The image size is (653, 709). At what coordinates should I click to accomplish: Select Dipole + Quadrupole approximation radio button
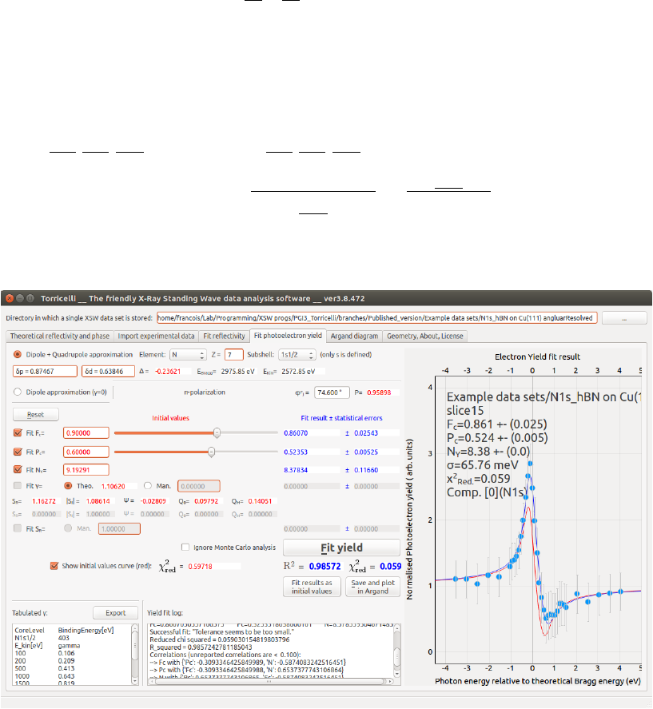pyautogui.click(x=18, y=355)
